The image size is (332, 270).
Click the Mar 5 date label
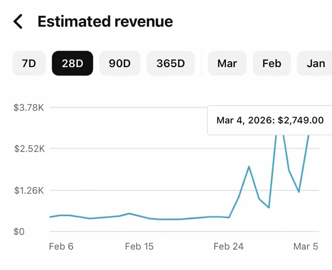tap(305, 246)
